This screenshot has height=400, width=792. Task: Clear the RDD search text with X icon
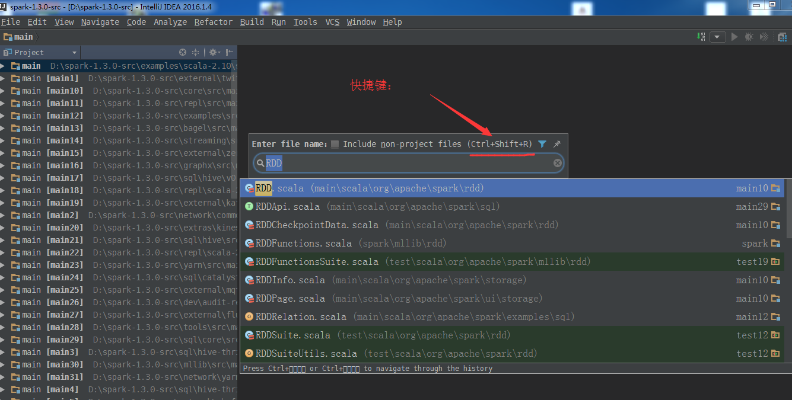coord(558,163)
